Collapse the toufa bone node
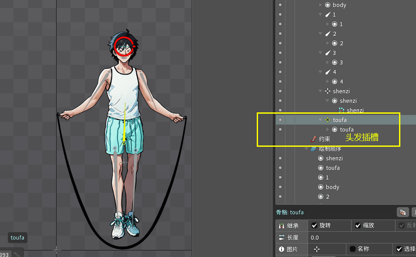416x257 pixels. tap(321, 120)
